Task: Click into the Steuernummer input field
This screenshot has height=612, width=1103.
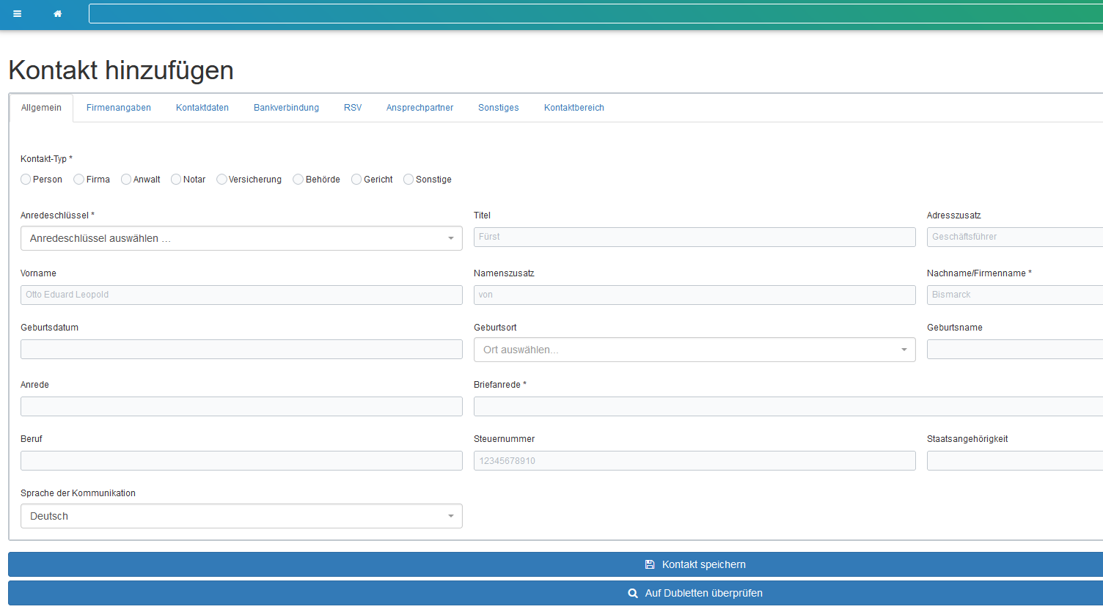Action: point(695,460)
